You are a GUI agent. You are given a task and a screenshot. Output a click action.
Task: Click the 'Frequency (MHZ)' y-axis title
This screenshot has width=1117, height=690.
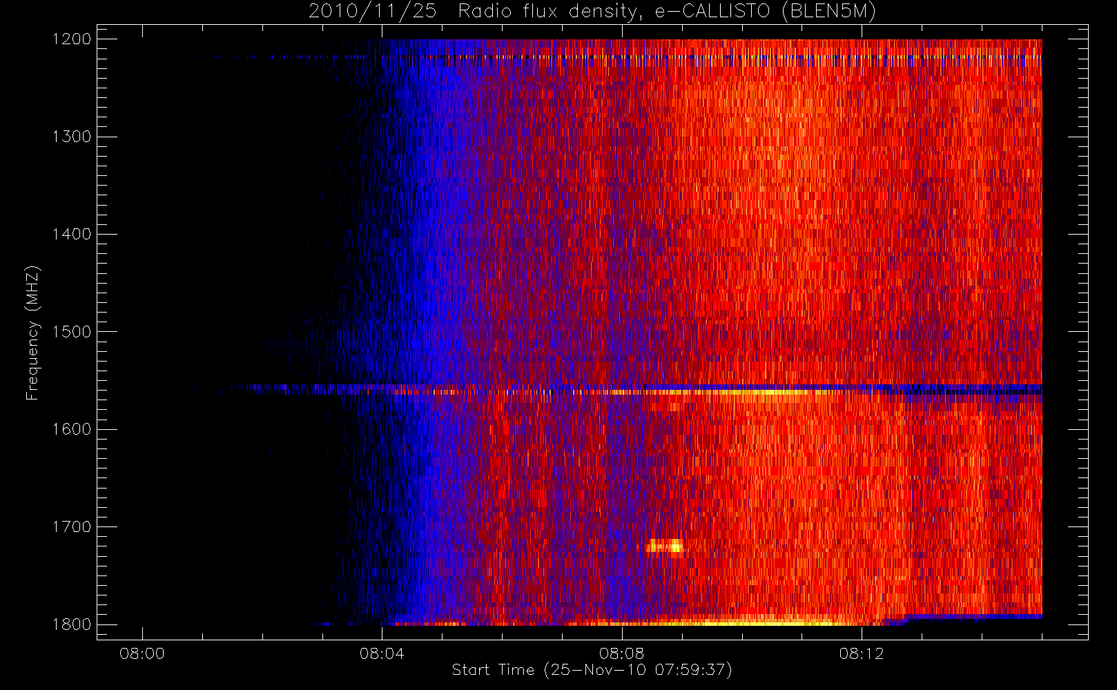[x=32, y=333]
